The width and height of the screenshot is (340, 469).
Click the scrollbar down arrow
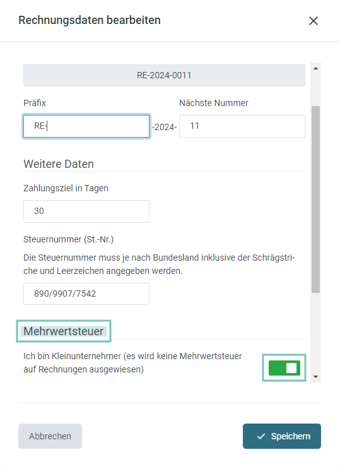pyautogui.click(x=315, y=377)
